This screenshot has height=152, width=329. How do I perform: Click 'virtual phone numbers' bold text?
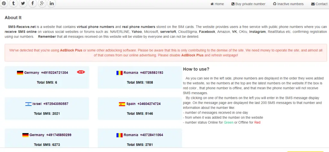95,27
